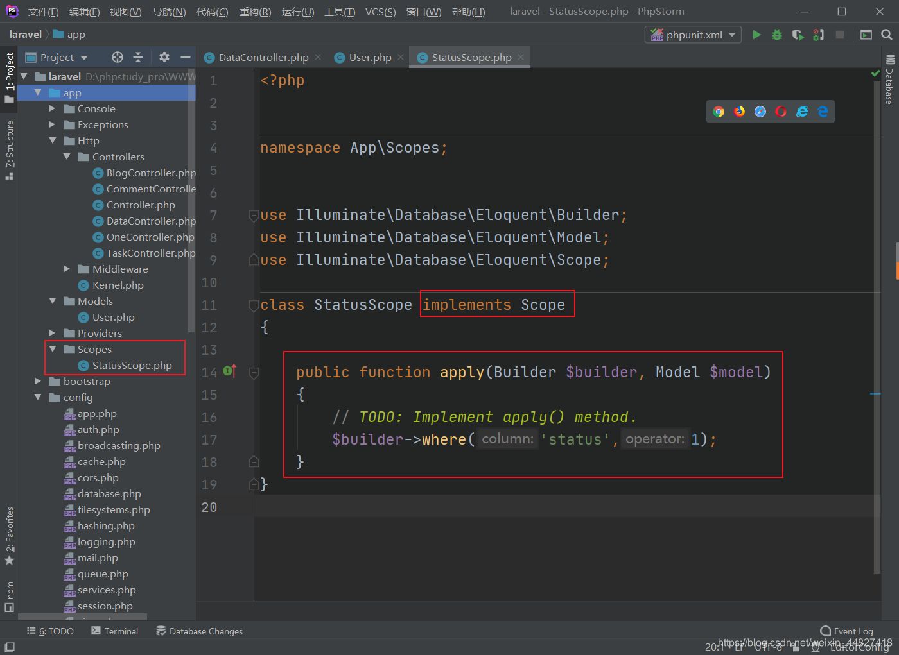Expand the Providers folder
The width and height of the screenshot is (899, 655).
click(x=52, y=333)
